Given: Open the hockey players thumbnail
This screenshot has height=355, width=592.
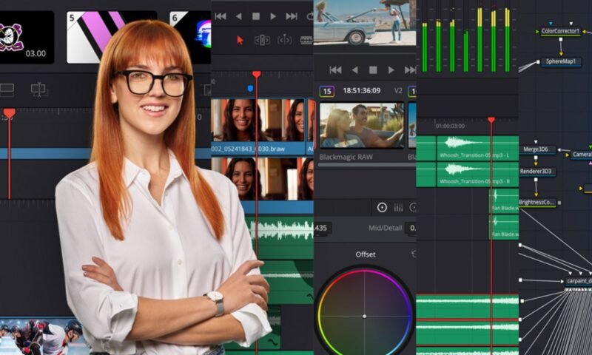Looking at the screenshot, I should tap(41, 336).
